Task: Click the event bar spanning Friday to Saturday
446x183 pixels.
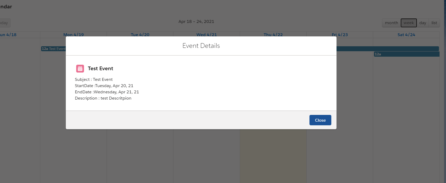Action: (387, 49)
